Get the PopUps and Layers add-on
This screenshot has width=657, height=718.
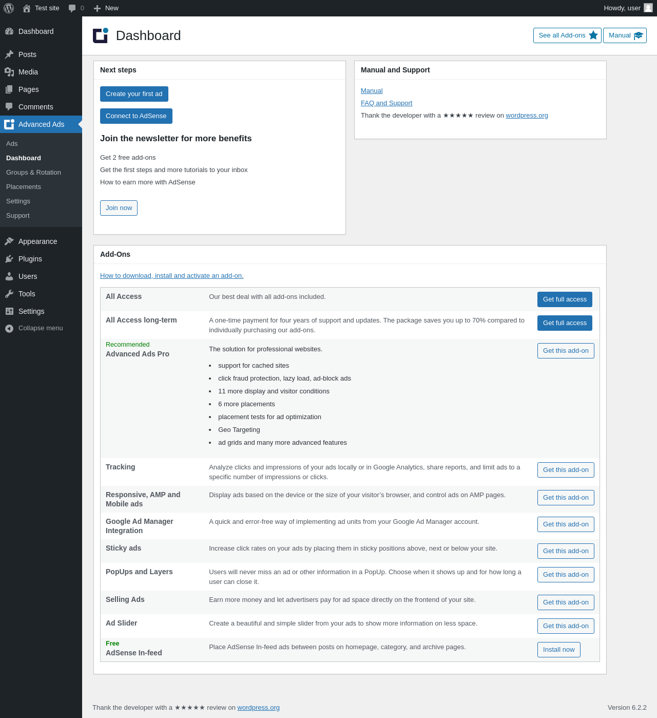pos(566,575)
